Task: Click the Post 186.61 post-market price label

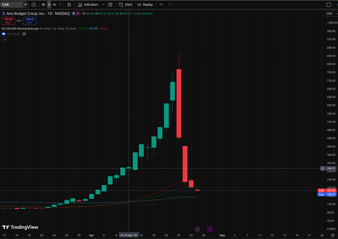Action: click(x=327, y=195)
